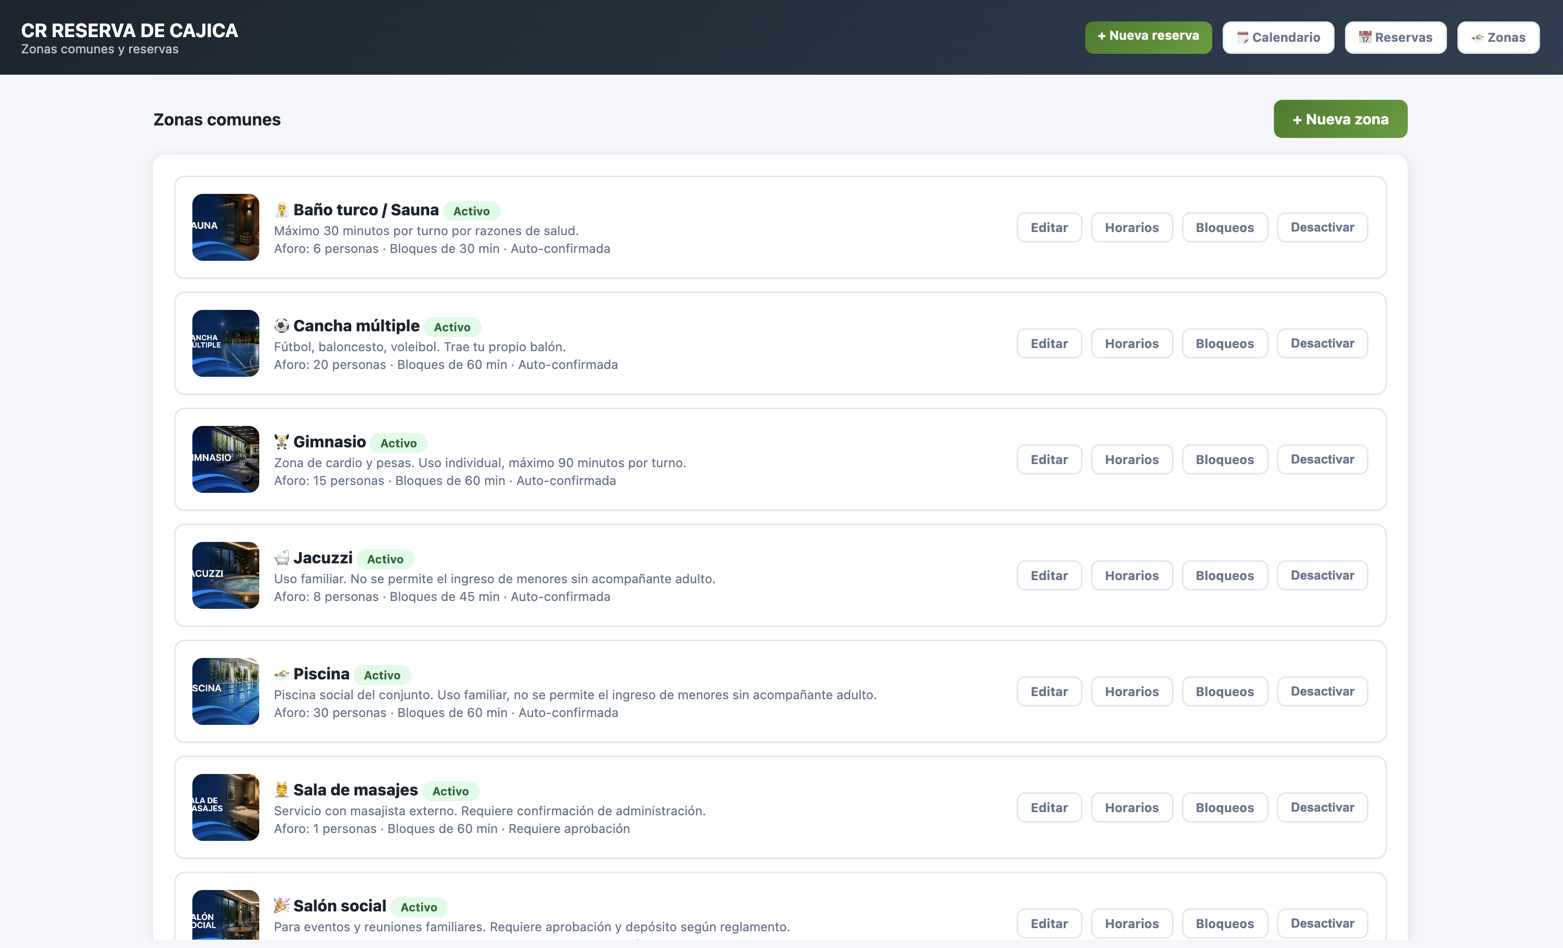Open the Salón social thumbnail image
This screenshot has width=1563, height=948.
[x=226, y=915]
